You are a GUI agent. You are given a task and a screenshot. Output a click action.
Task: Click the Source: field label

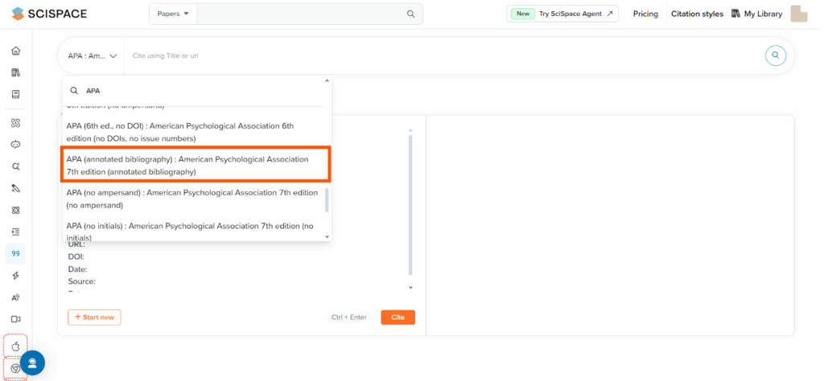click(x=81, y=281)
